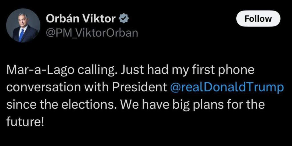The width and height of the screenshot is (292, 146).
Task: Open Orbán Viktor's profile picture
Action: [23, 25]
